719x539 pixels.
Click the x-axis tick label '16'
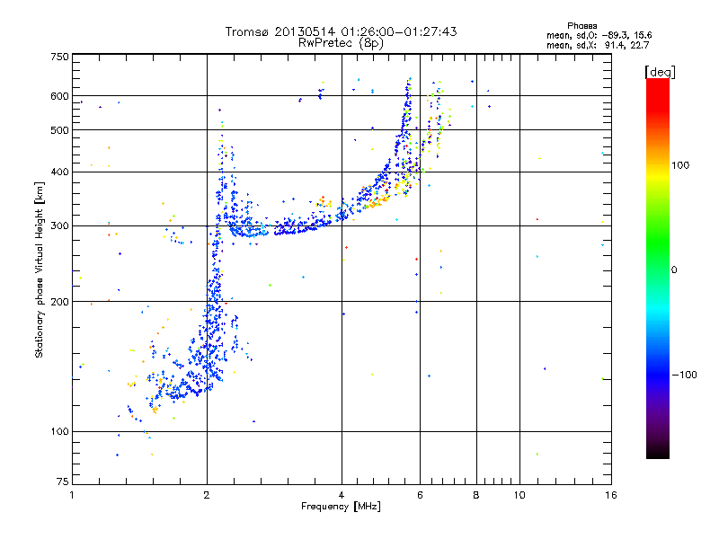[x=611, y=495]
